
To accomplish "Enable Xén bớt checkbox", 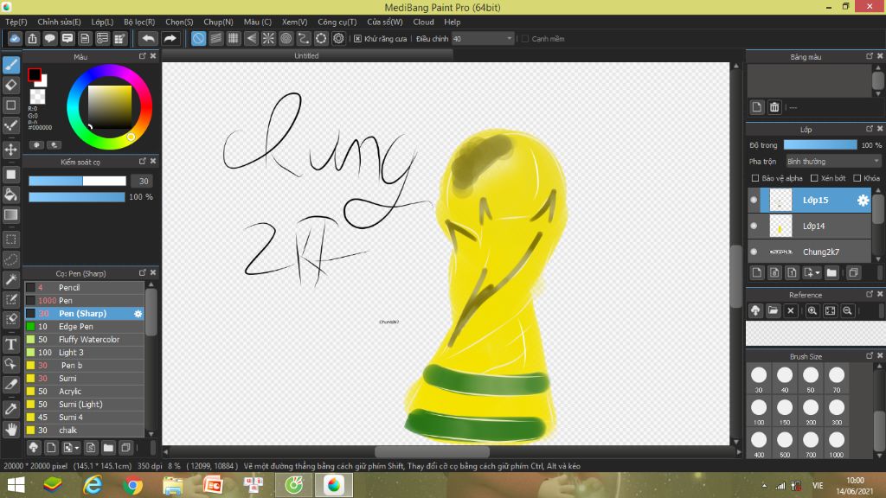I will 814,178.
